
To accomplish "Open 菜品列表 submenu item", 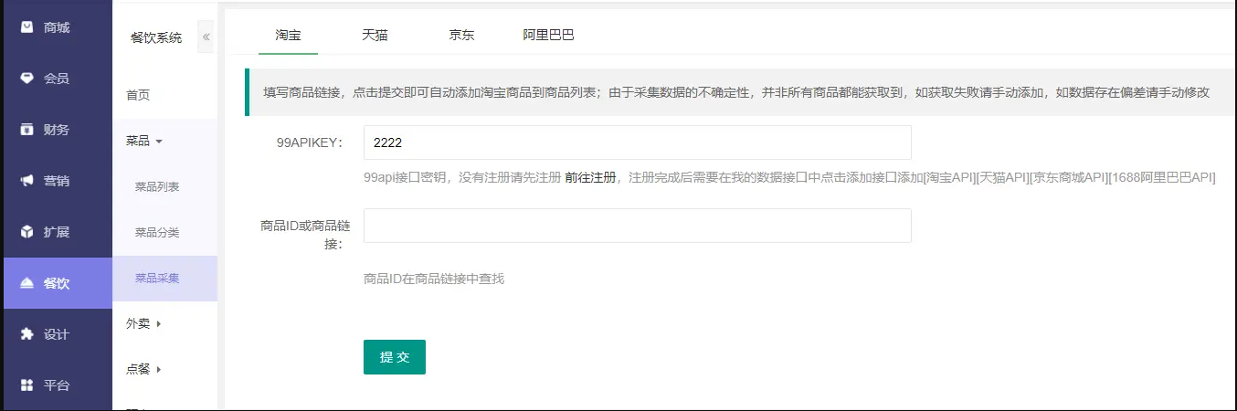I will click(x=157, y=186).
